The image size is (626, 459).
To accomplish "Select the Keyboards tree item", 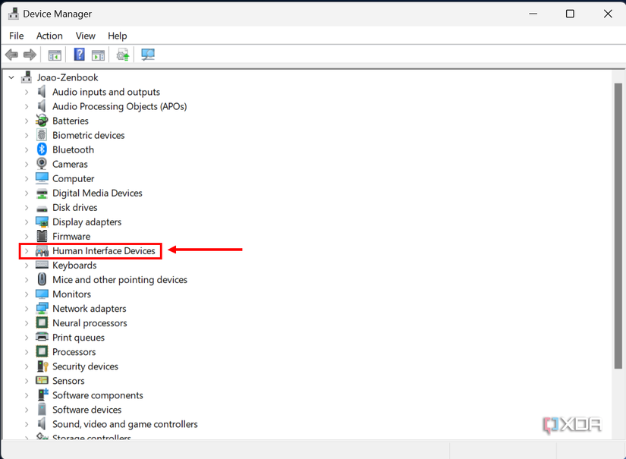I will (x=74, y=265).
